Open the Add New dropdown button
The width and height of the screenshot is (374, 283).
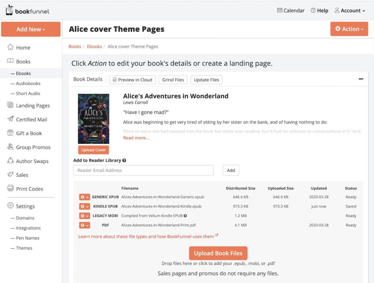point(31,29)
